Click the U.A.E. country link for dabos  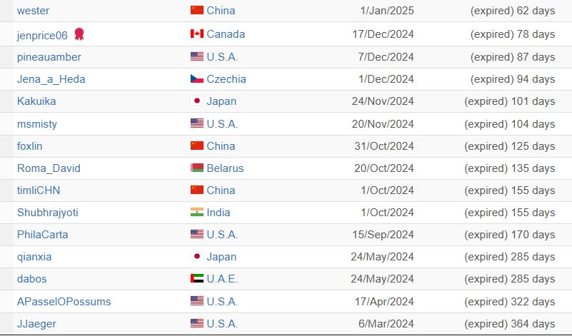point(222,279)
